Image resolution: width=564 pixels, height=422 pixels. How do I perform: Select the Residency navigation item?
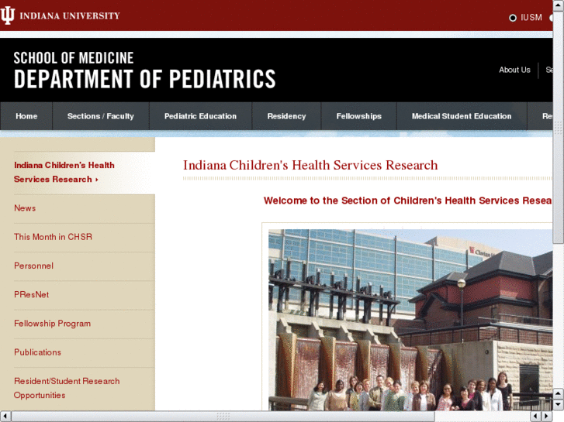point(286,116)
